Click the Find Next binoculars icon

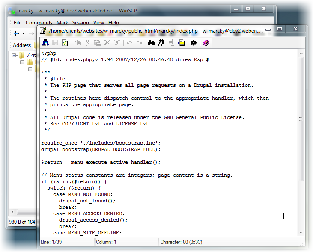pyautogui.click(x=171, y=43)
